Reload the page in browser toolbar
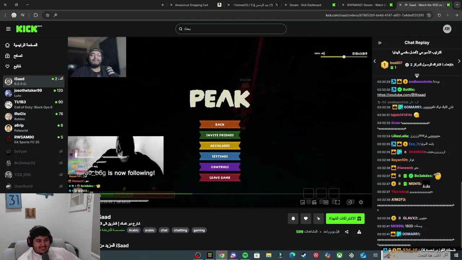This screenshot has height=260, width=462. tap(439, 15)
